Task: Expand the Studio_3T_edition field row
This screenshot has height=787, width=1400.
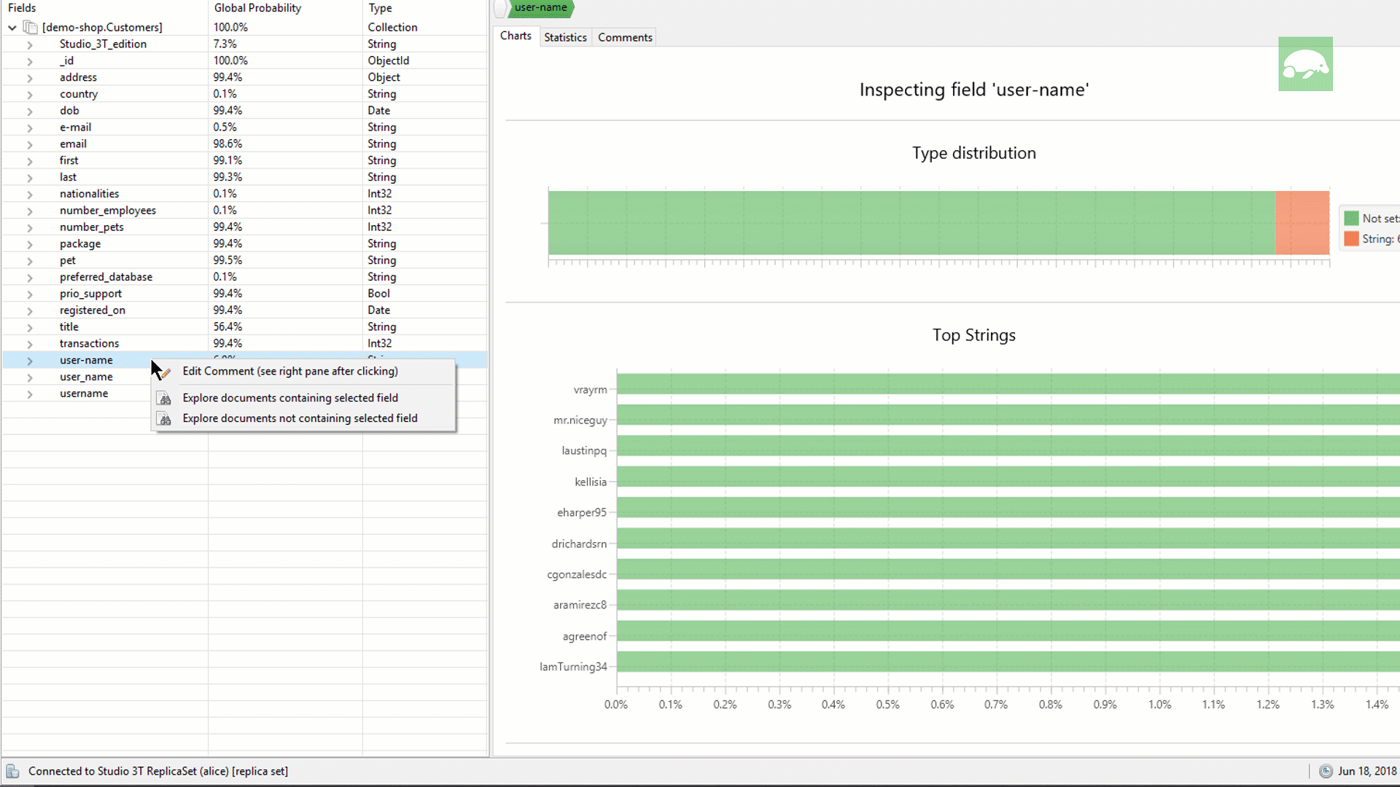Action: (30, 44)
